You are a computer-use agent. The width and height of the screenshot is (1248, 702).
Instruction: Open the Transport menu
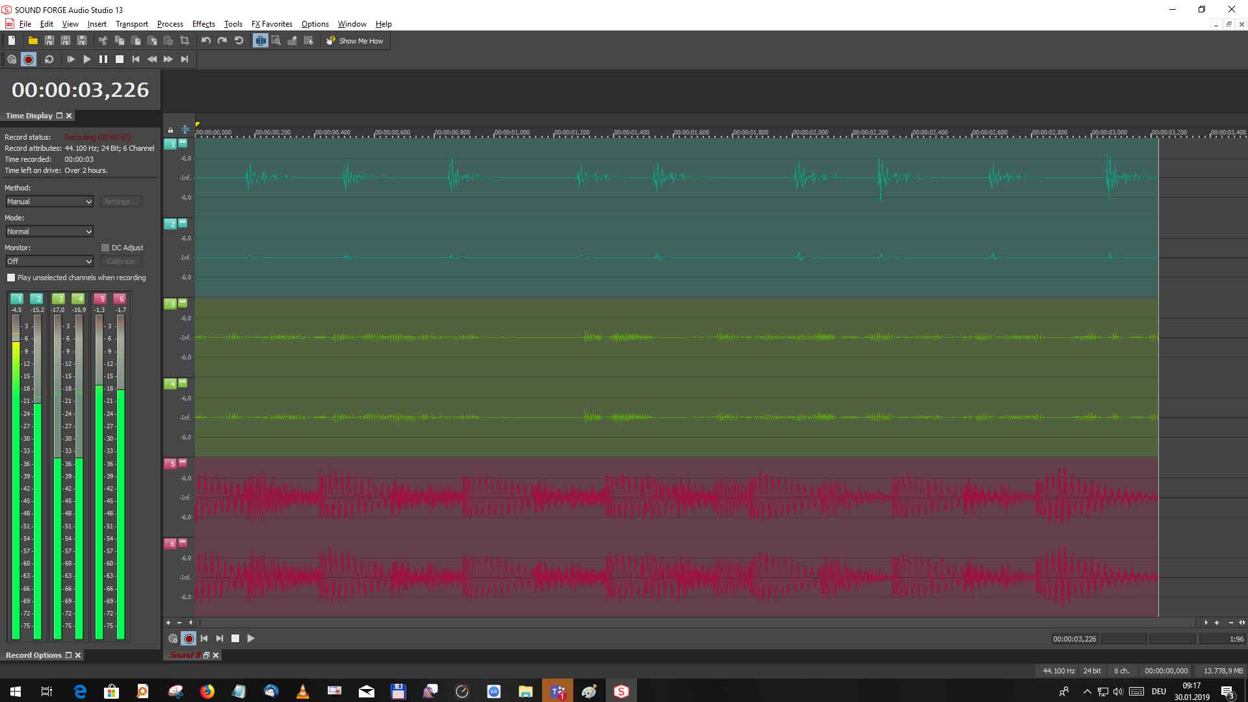(131, 24)
